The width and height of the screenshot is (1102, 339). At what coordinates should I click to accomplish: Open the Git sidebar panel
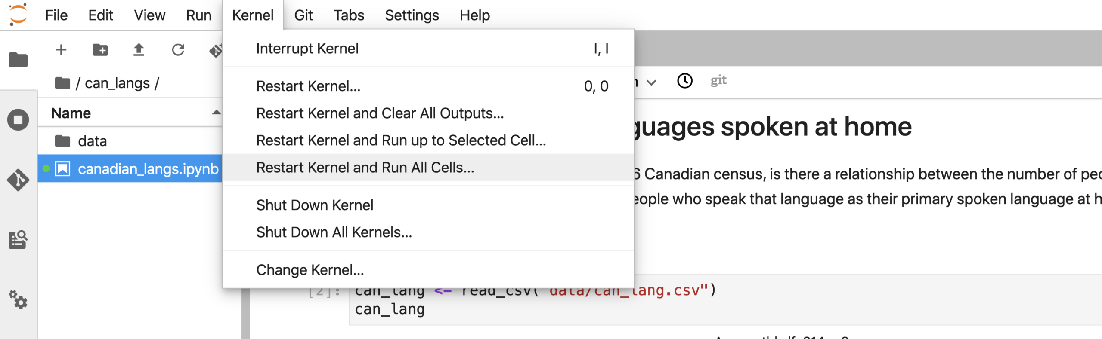coord(18,180)
